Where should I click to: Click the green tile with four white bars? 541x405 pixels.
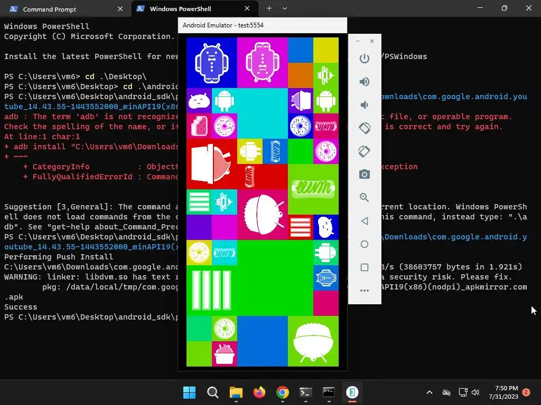click(x=211, y=291)
